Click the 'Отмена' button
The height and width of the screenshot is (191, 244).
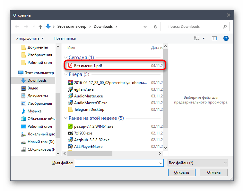click(213, 172)
